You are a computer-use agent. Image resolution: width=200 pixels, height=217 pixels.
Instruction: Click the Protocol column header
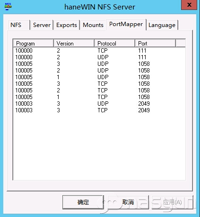click(114, 43)
